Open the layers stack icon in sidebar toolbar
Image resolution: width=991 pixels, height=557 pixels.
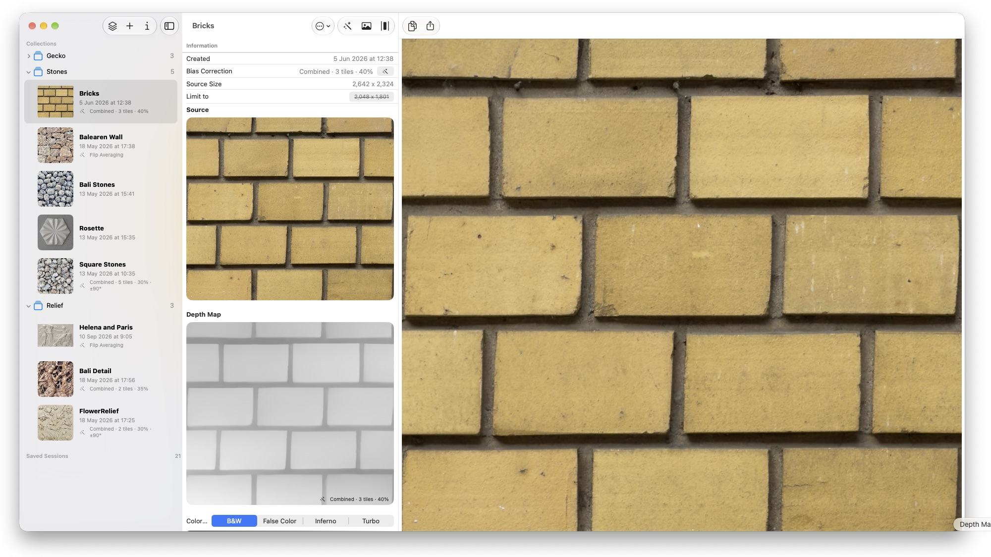pyautogui.click(x=112, y=26)
